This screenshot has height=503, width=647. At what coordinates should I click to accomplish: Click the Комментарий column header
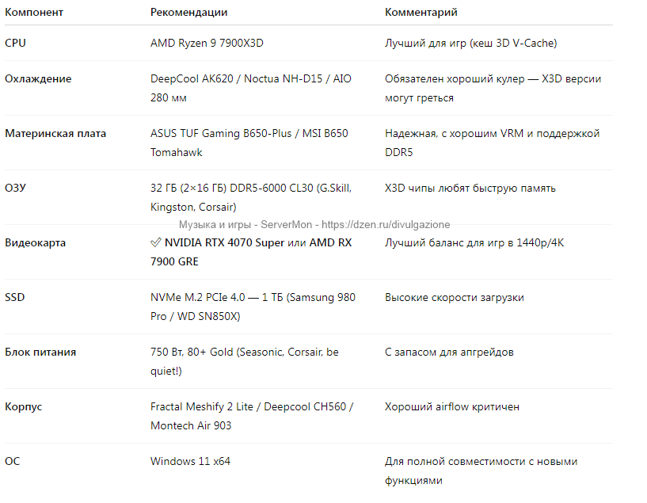point(421,13)
